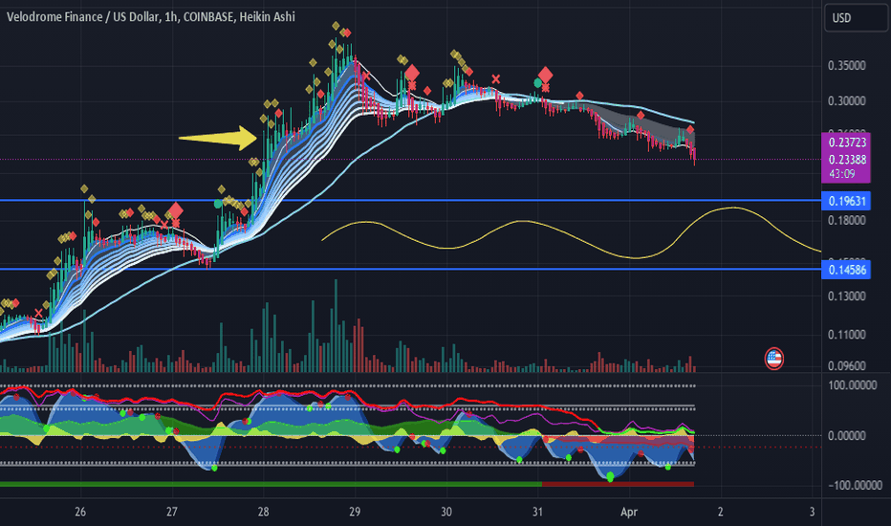Click the large red diamond signal near 31

click(546, 75)
